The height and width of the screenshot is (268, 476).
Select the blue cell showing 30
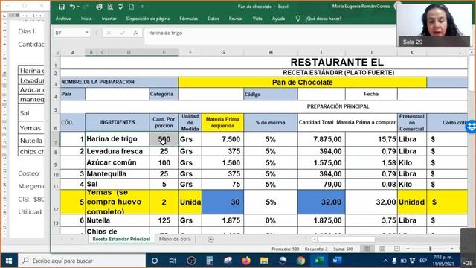point(222,202)
